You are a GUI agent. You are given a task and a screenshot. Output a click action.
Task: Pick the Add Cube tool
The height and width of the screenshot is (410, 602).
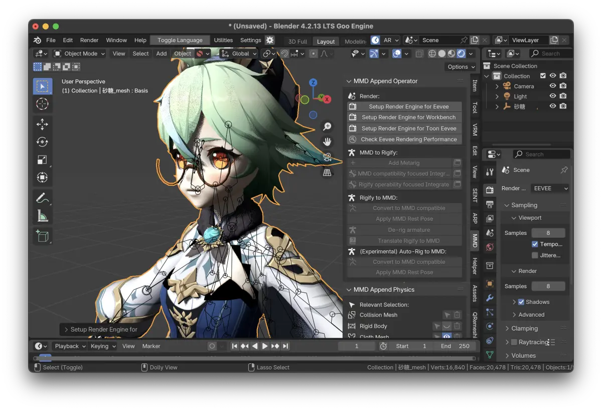coord(43,236)
